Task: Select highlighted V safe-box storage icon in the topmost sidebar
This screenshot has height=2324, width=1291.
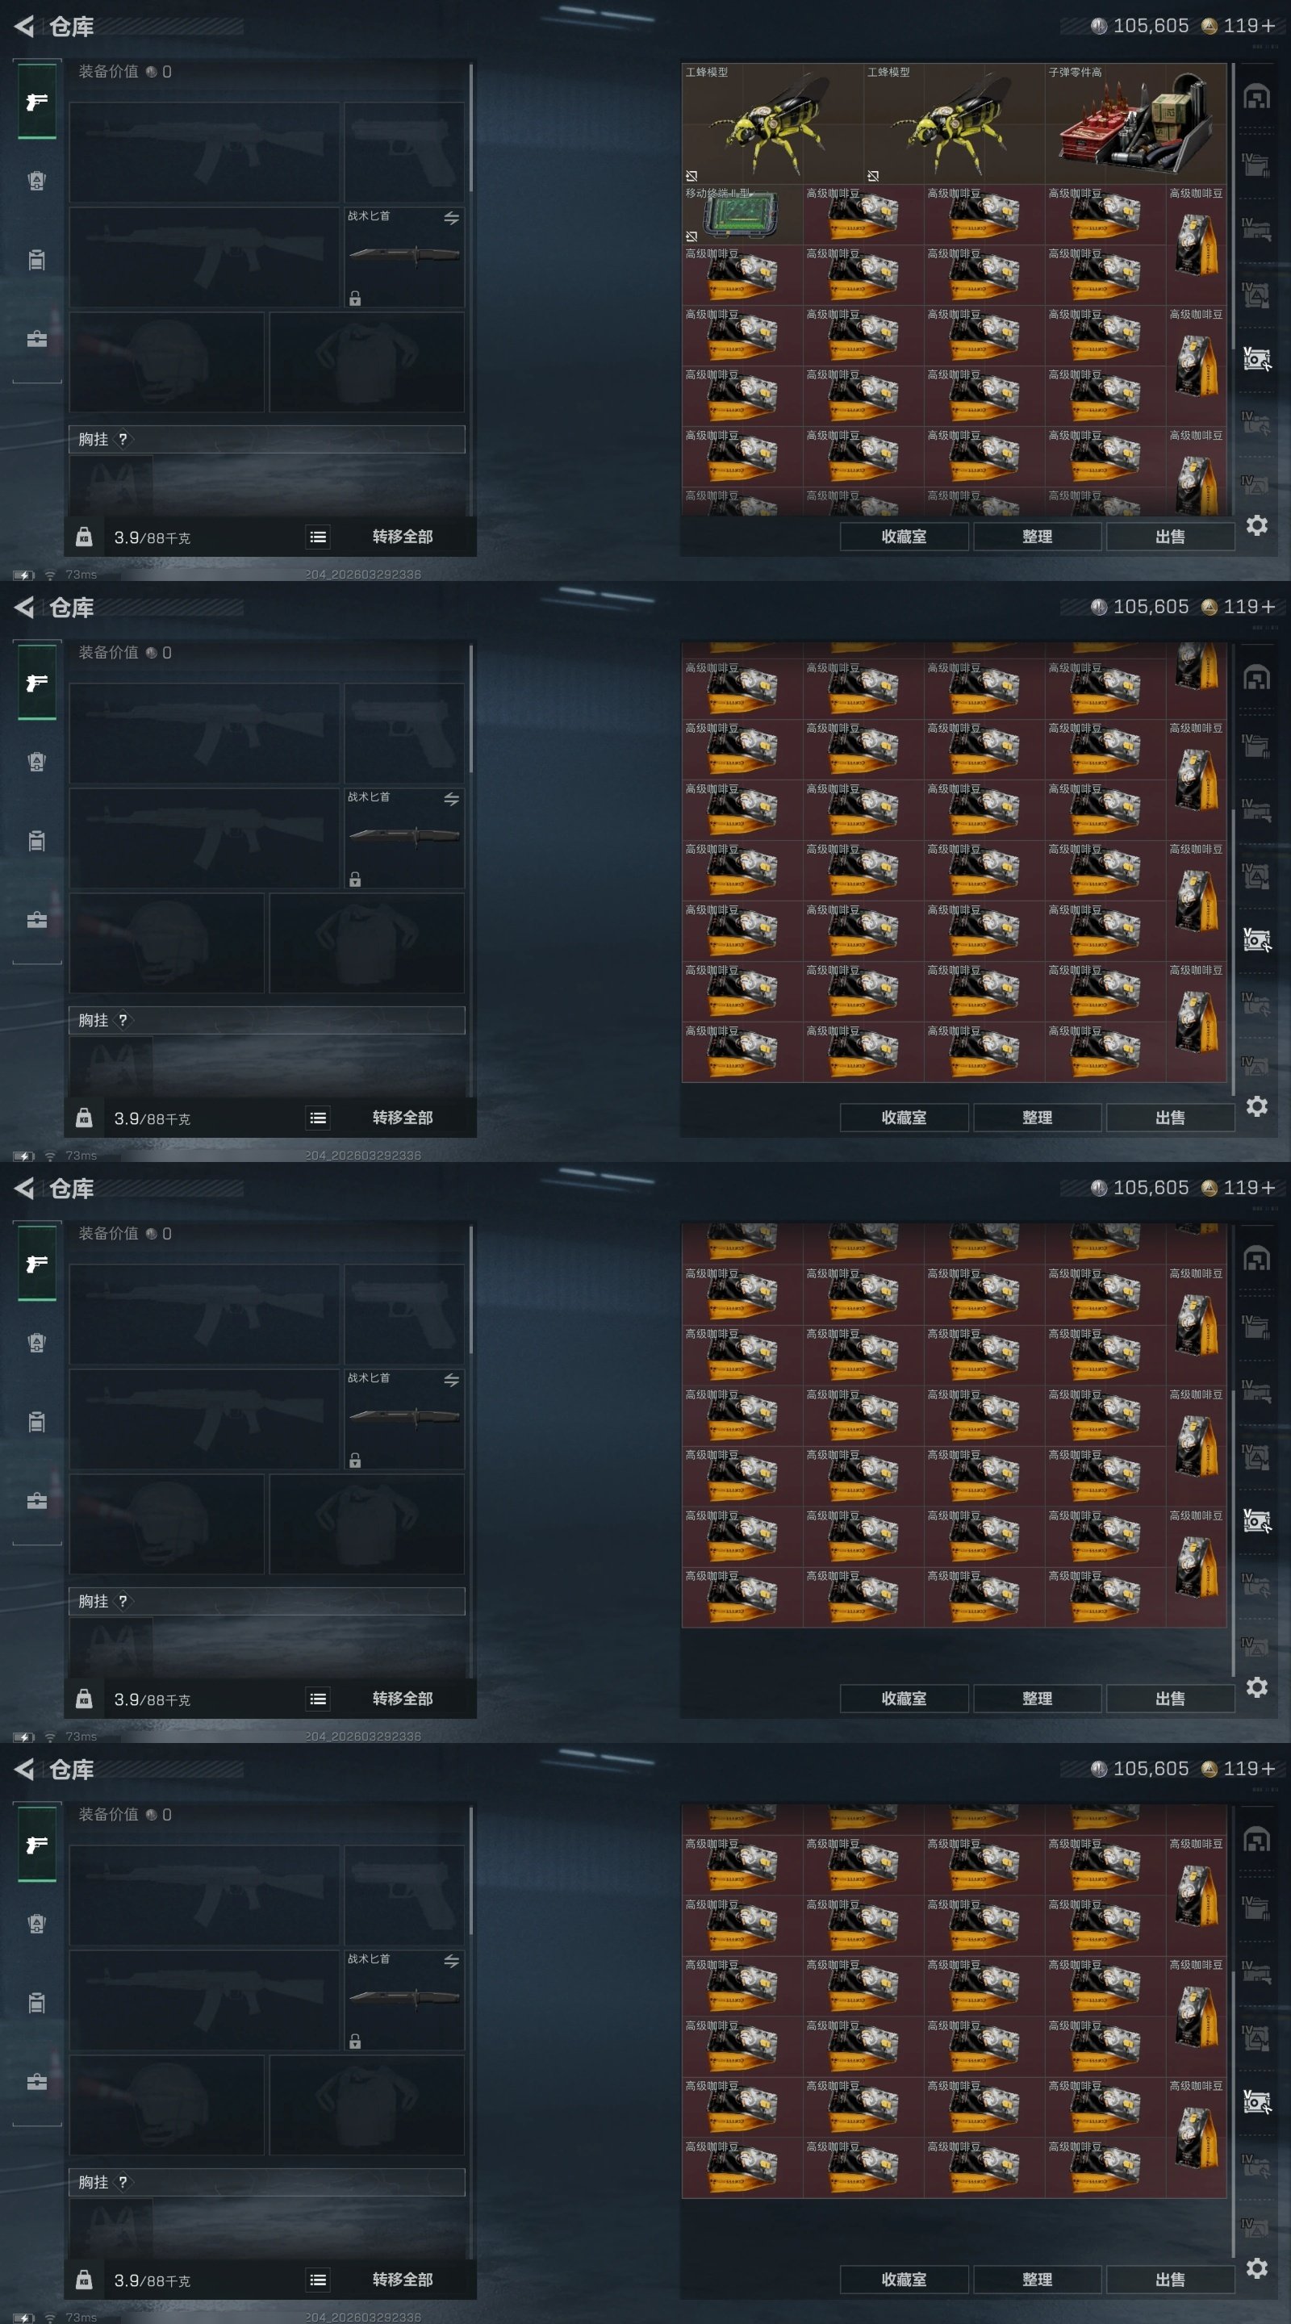Action: 1257,359
